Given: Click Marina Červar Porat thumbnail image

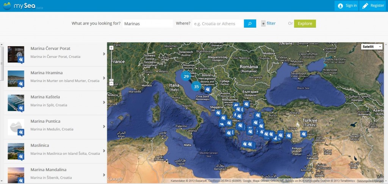Looking at the screenshot, I should pyautogui.click(x=16, y=55).
